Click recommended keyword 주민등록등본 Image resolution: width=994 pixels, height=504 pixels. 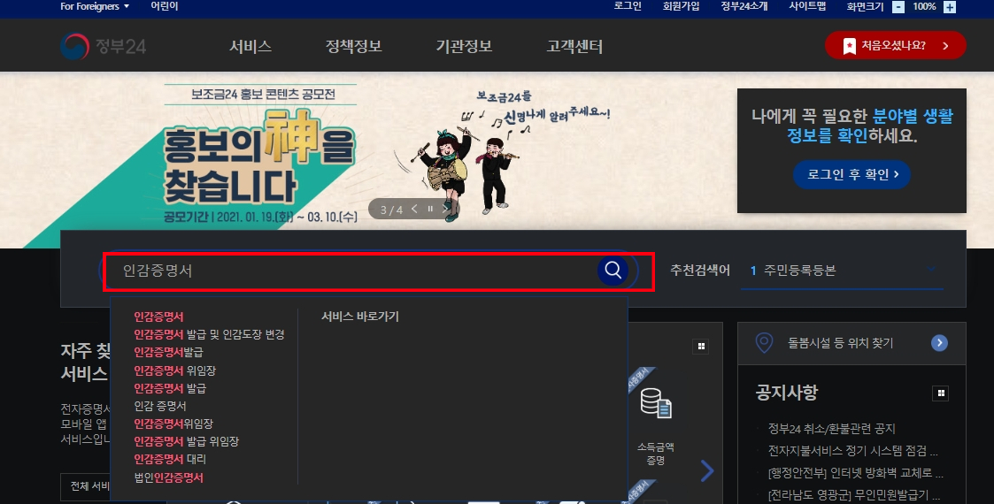pyautogui.click(x=799, y=271)
